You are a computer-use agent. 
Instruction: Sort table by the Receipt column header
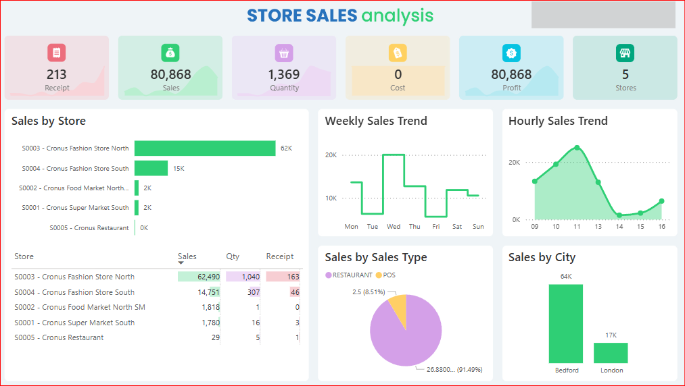[279, 256]
